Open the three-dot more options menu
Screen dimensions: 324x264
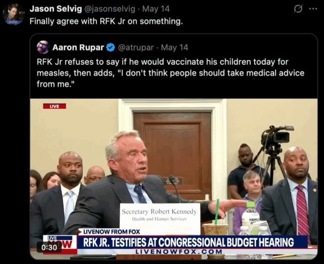(313, 9)
